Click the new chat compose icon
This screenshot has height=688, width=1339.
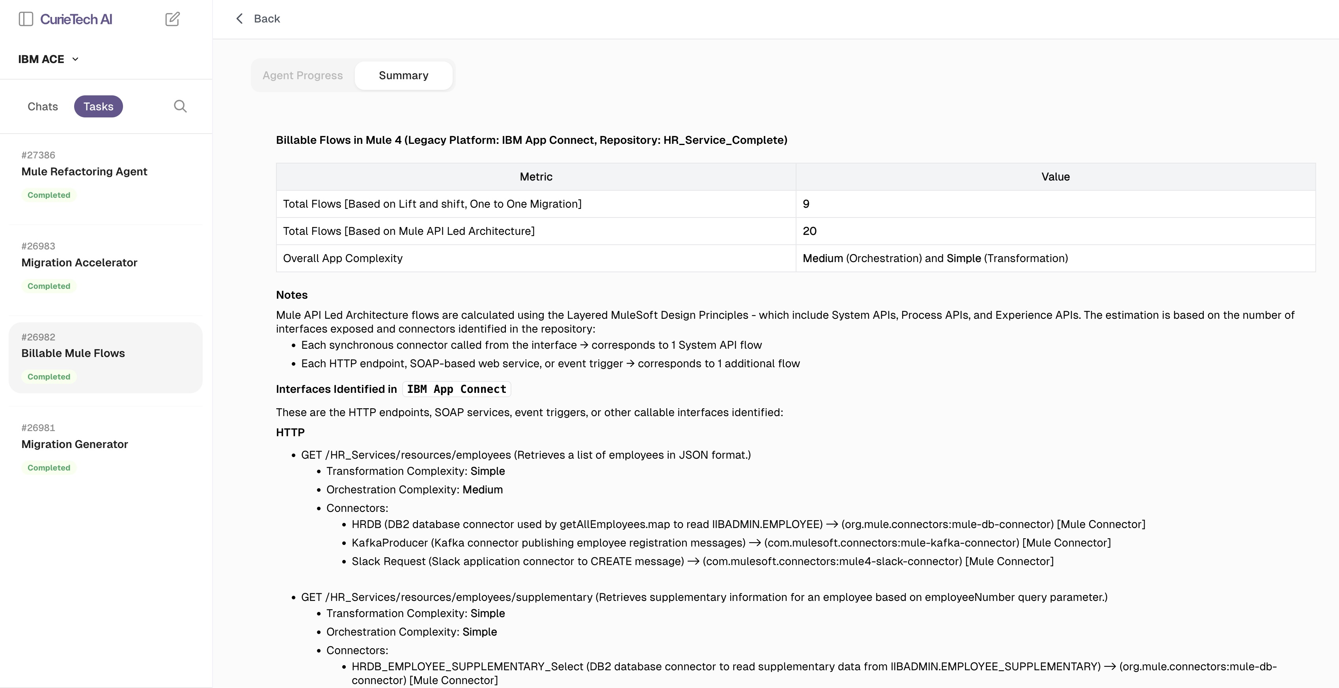[173, 19]
